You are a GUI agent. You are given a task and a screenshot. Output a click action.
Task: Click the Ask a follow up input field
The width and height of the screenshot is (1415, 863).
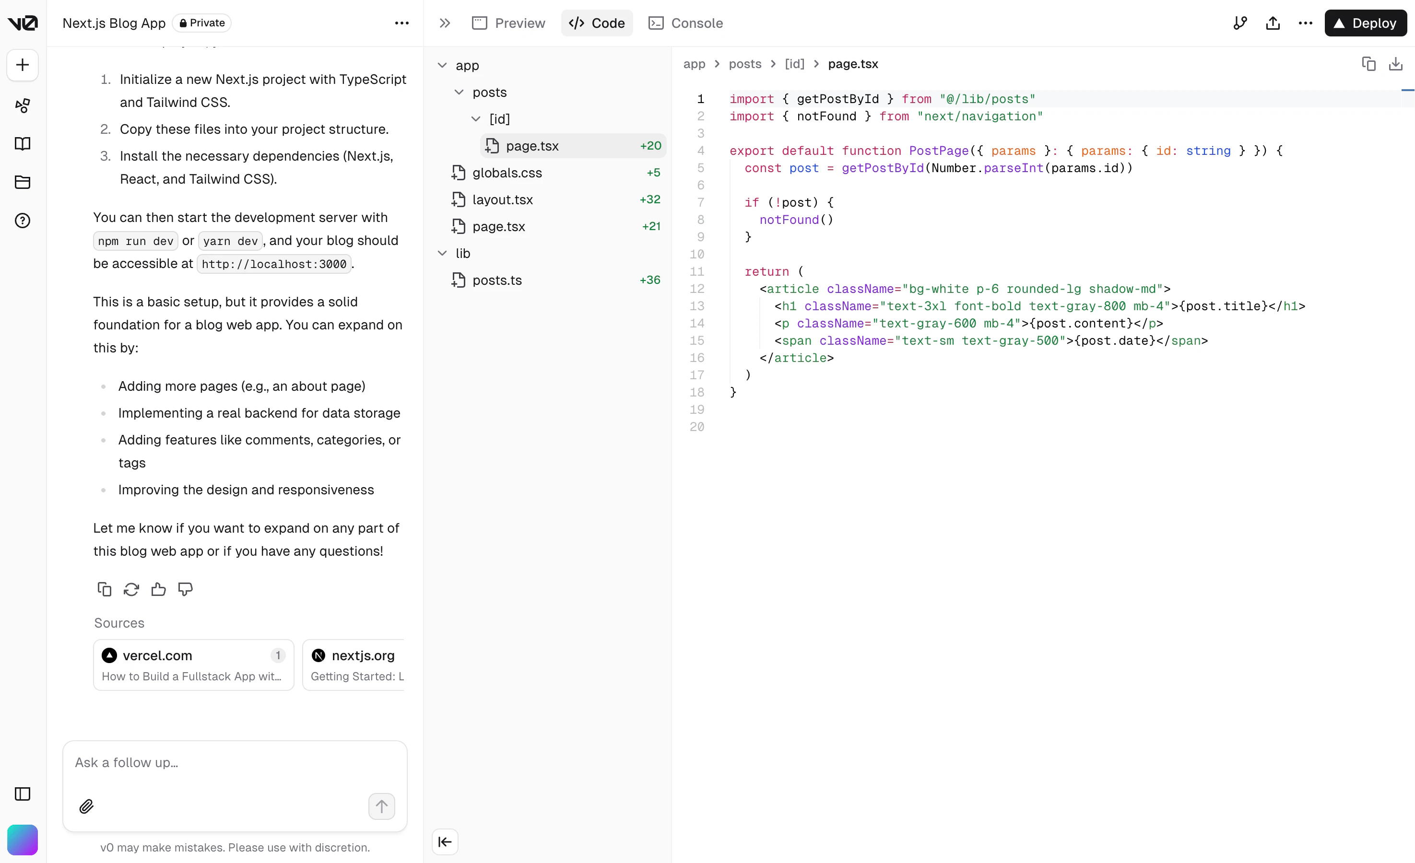tap(234, 762)
